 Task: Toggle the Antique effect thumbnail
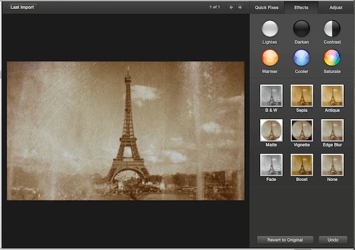332,96
